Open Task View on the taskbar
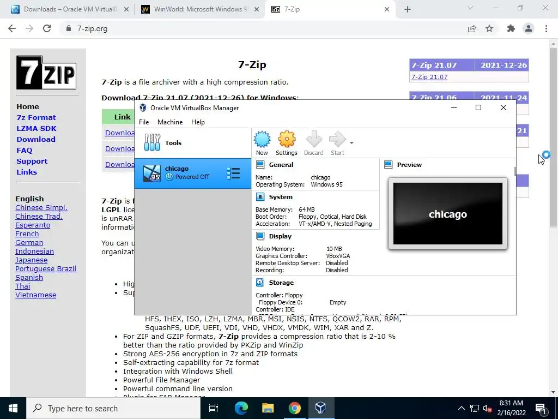558x419 pixels. pos(214,408)
